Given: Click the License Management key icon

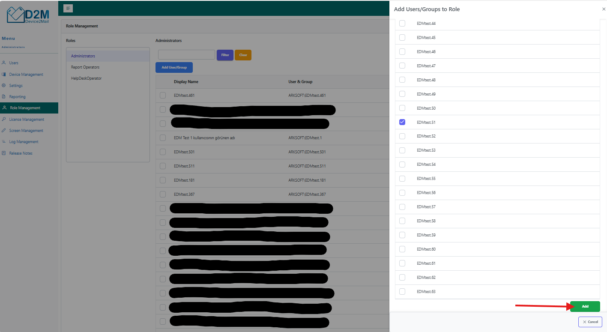Looking at the screenshot, I should point(4,120).
